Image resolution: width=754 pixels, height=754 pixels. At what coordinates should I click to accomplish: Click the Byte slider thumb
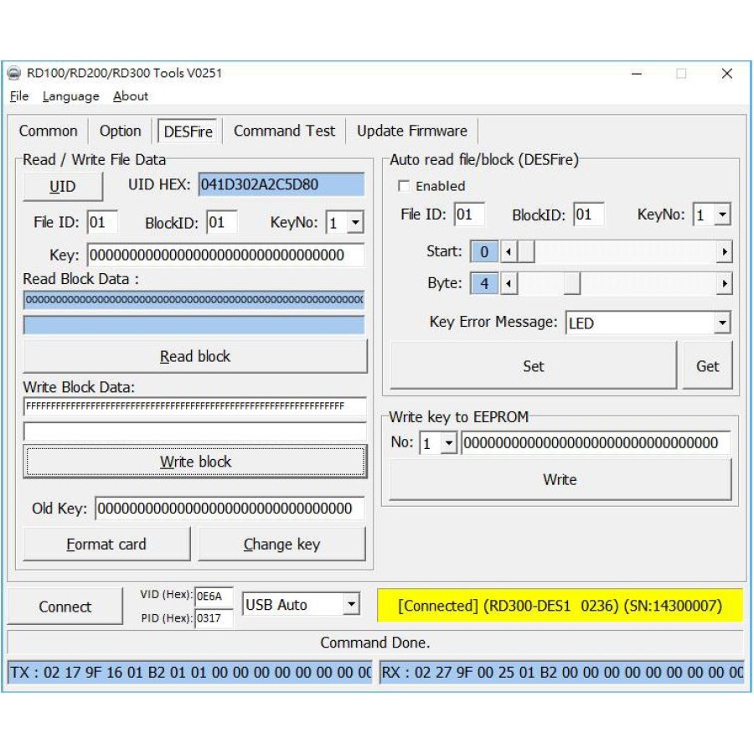click(x=571, y=284)
